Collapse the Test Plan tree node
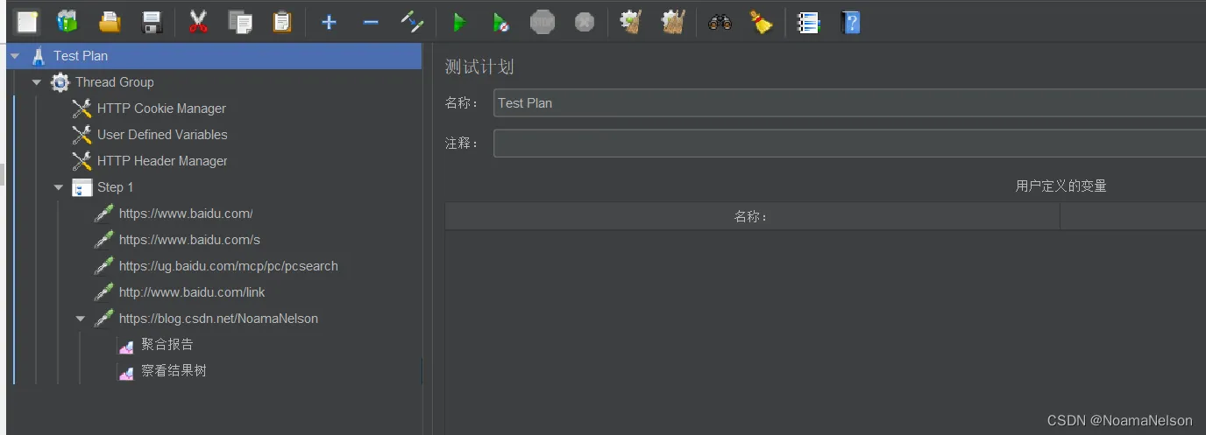The image size is (1206, 435). coord(15,56)
